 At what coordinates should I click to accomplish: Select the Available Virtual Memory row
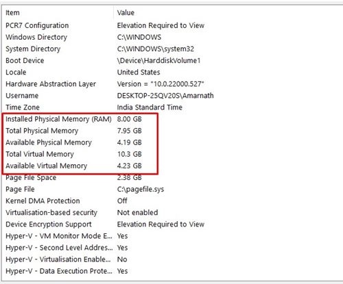click(x=172, y=166)
